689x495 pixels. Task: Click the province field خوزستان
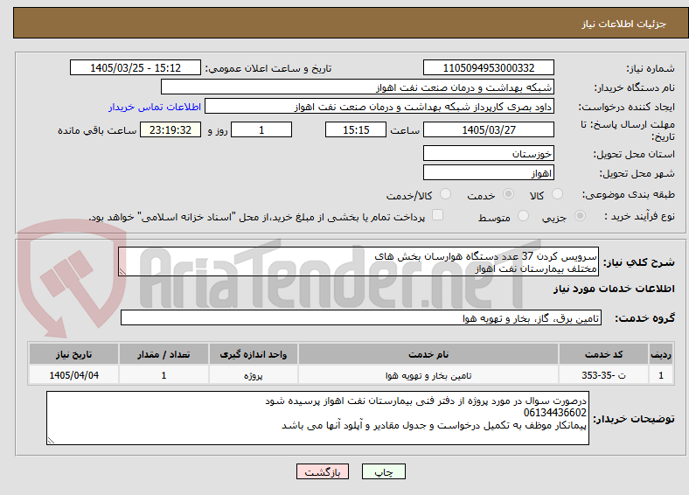click(x=488, y=153)
